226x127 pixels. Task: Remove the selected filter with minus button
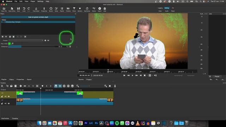pos(6,37)
